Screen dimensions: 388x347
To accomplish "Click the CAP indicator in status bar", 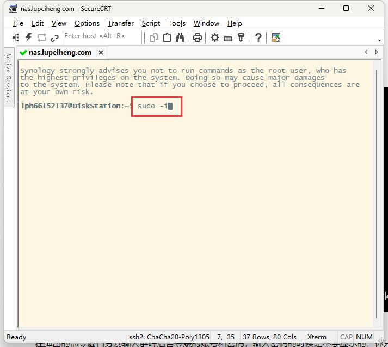I will point(346,337).
